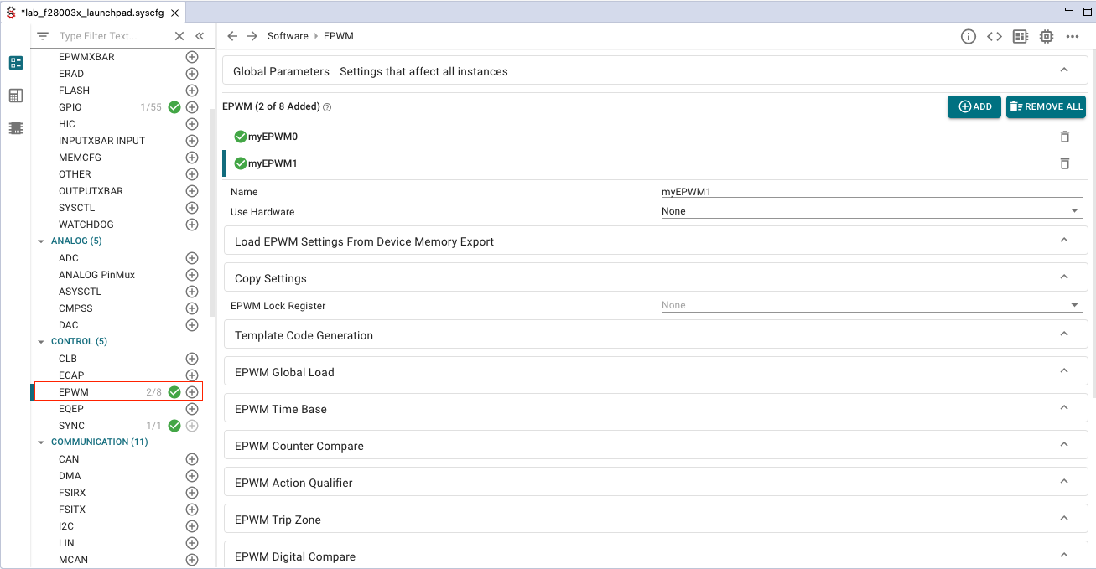
Task: Click the Name input field
Action: pyautogui.click(x=871, y=192)
